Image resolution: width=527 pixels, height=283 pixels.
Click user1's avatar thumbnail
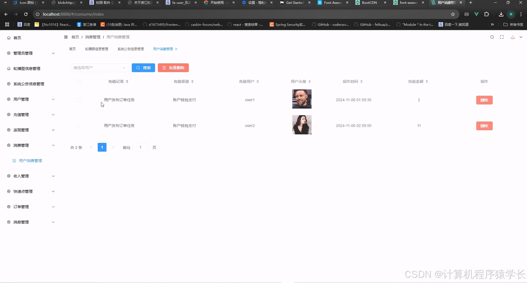click(x=302, y=99)
